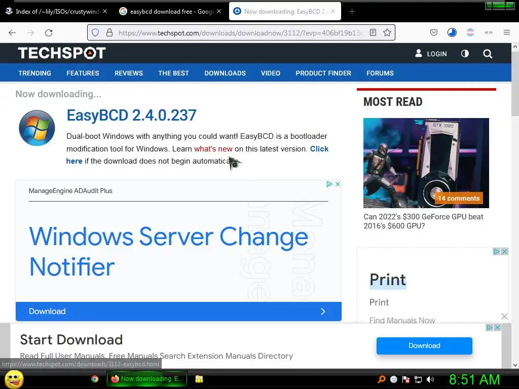
Task: Open the FORUMS menu item
Action: point(380,73)
